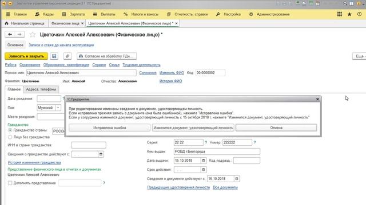Image resolution: width=366 pixels, height=205 pixels.
Task: Click help question mark near Дополнять представление
Action: [104, 183]
